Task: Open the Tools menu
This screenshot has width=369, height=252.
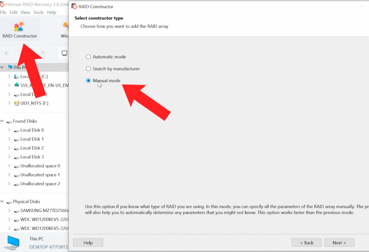Action: (x=39, y=12)
